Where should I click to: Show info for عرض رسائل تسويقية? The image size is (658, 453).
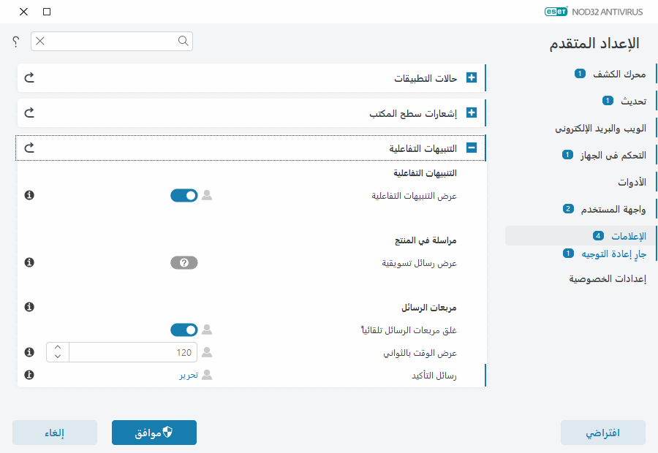29,262
